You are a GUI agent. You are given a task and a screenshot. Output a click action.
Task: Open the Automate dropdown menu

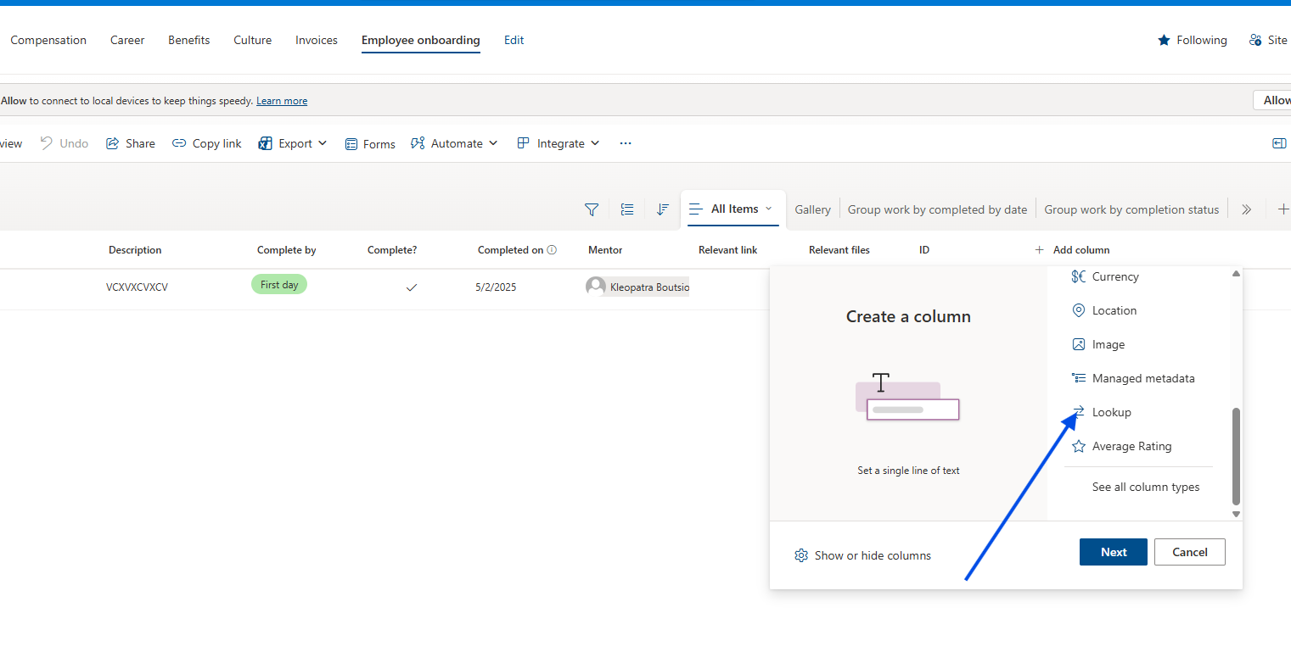point(454,143)
